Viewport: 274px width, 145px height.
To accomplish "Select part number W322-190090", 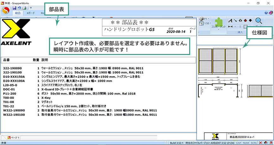I will click(x=14, y=111).
